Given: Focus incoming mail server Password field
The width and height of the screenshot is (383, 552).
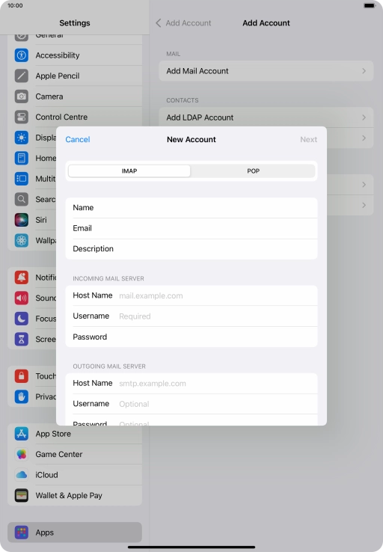Looking at the screenshot, I should pos(191,337).
